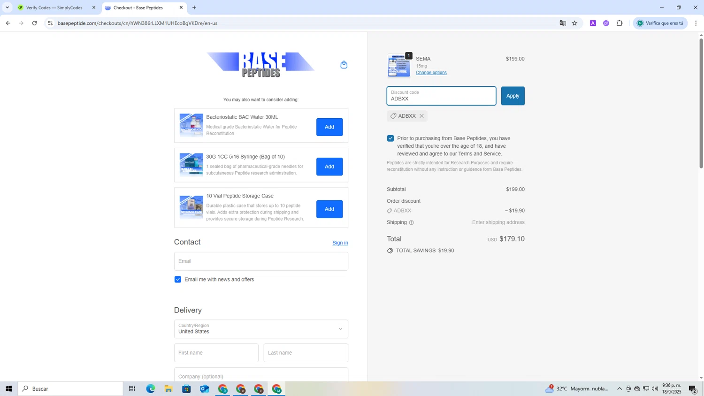The image size is (704, 396).
Task: Open the shipping info help icon
Action: point(411,222)
